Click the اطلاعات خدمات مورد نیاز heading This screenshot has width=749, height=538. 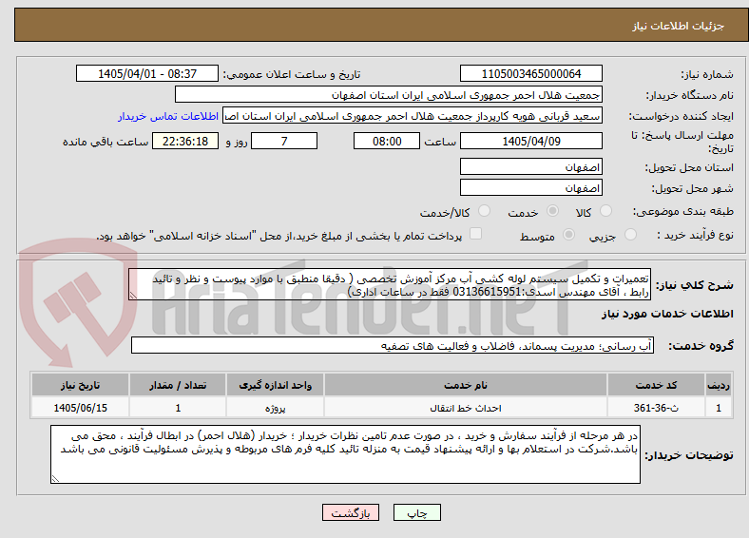coord(667,314)
